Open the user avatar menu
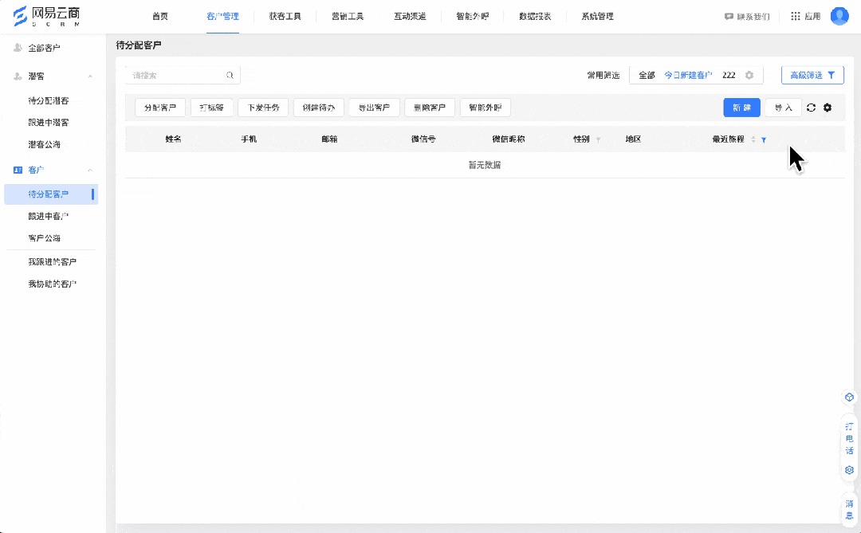Image resolution: width=861 pixels, height=533 pixels. (x=839, y=15)
